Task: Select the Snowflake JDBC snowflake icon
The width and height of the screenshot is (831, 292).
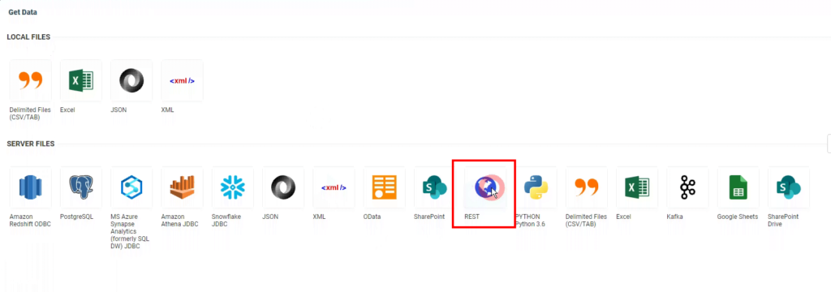Action: tap(233, 187)
